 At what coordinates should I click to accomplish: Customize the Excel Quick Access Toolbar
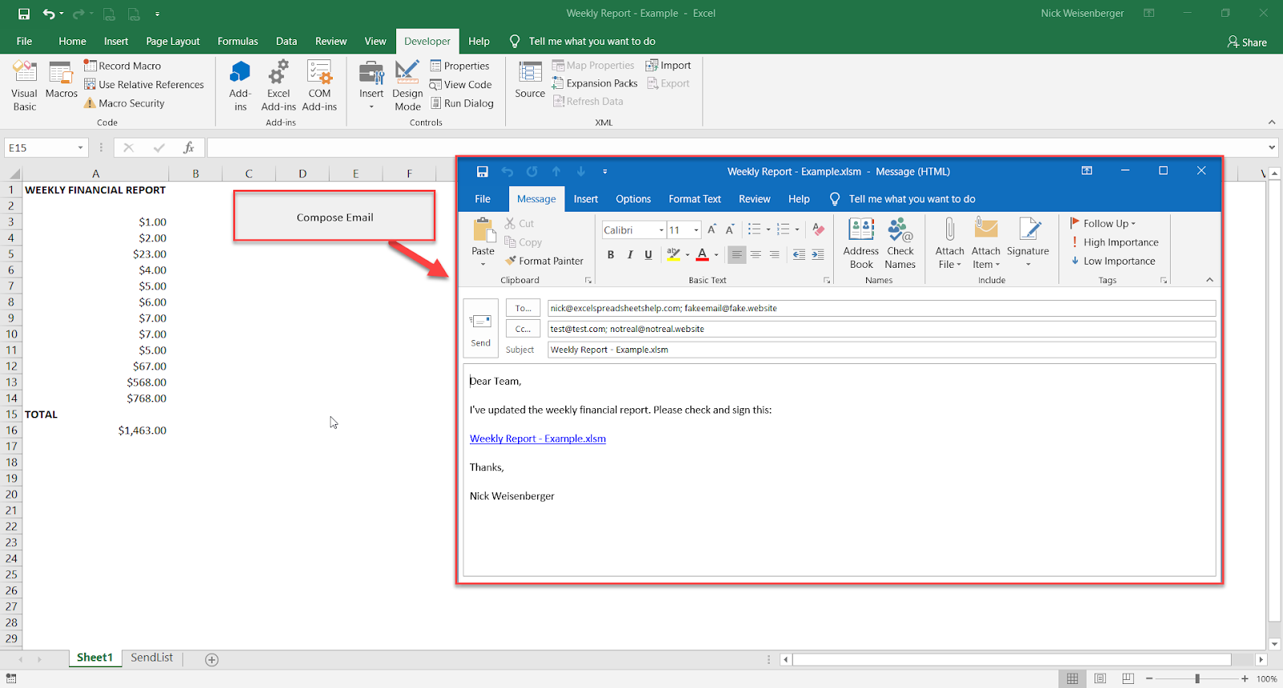[x=157, y=14]
